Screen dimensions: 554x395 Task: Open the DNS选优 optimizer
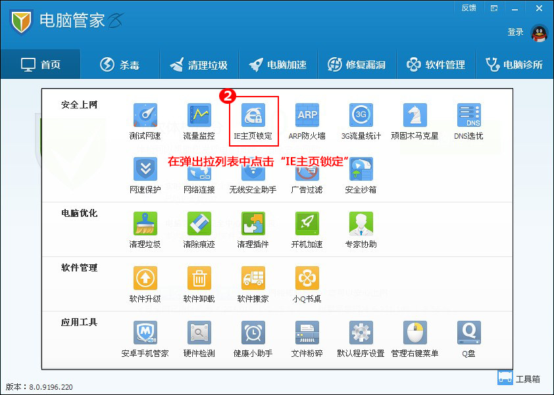[x=469, y=122]
